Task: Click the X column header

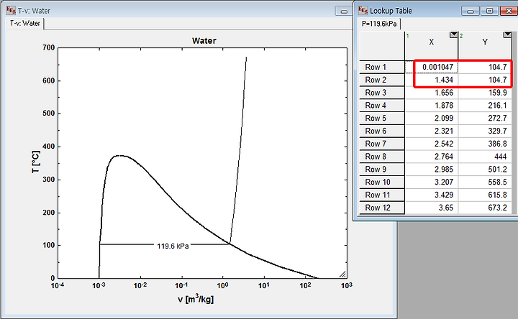Action: coord(432,45)
